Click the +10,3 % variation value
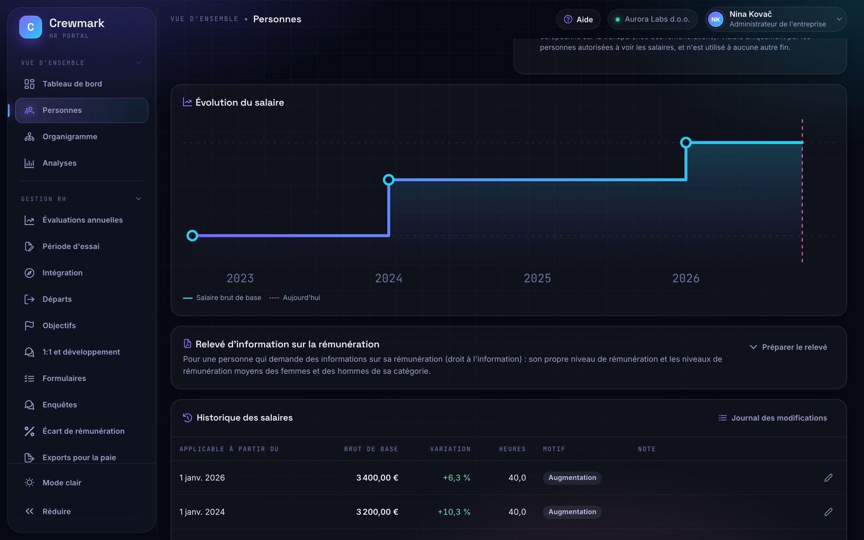 (454, 512)
